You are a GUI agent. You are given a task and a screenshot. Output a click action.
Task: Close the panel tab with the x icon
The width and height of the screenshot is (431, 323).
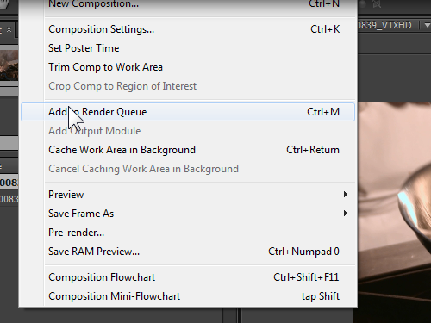(9, 29)
